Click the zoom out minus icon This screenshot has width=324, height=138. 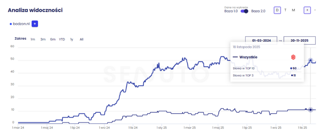pos(315,10)
